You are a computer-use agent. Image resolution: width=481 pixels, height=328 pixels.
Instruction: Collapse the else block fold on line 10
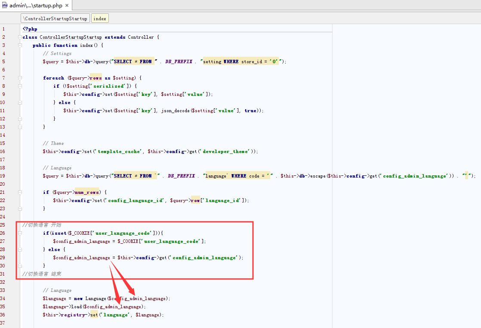click(x=20, y=102)
